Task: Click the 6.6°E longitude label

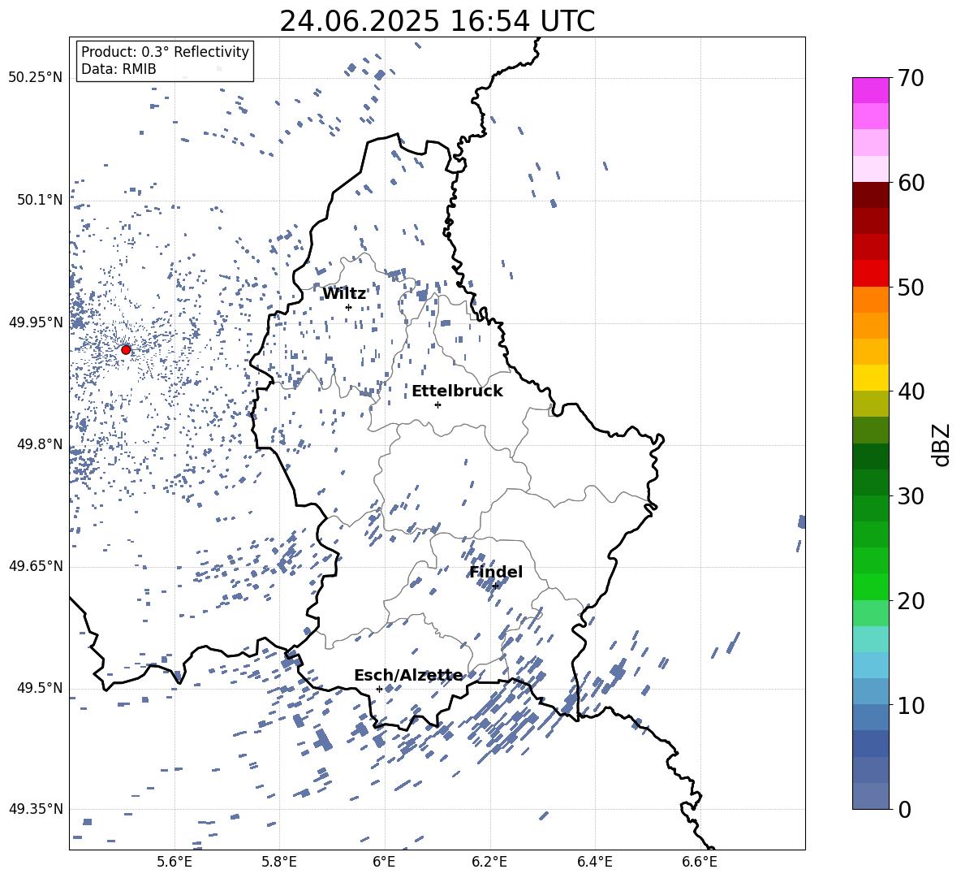Action: (700, 862)
